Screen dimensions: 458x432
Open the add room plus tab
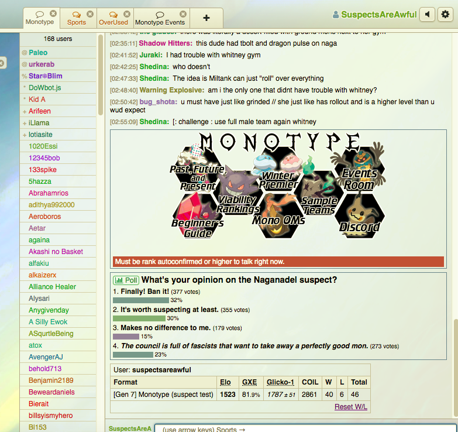click(x=206, y=18)
